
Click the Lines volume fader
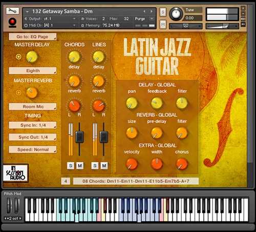click(x=103, y=137)
